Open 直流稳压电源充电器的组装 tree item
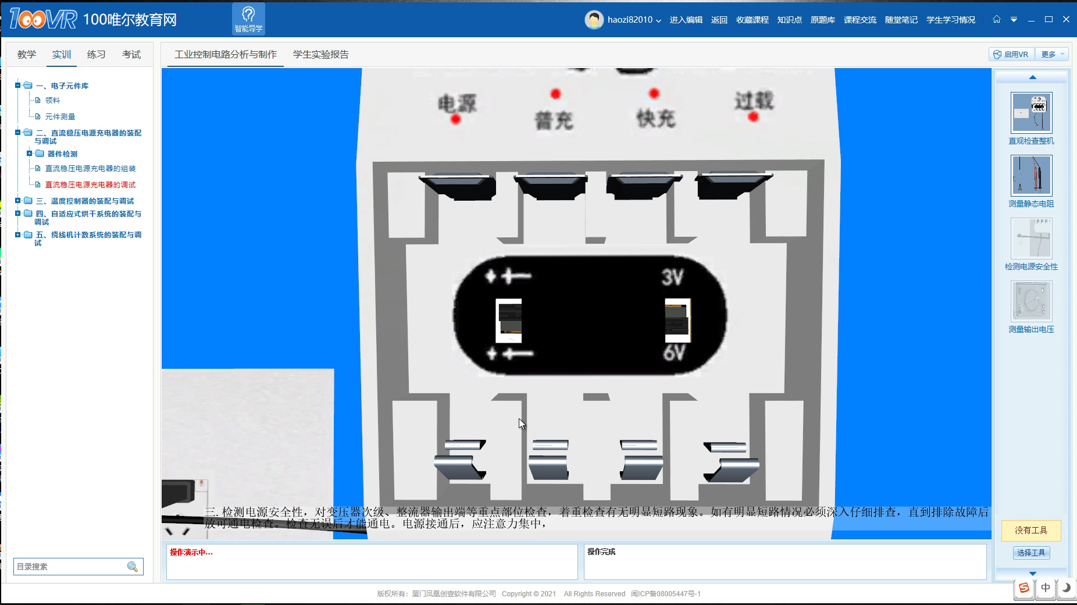This screenshot has width=1077, height=605. [90, 169]
